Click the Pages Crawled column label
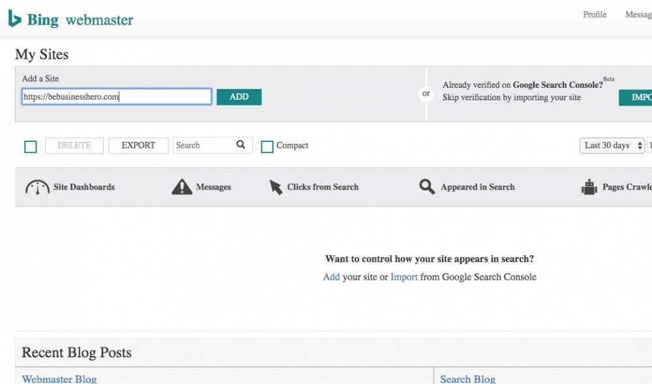Screen dimensions: 652x384 (627, 187)
